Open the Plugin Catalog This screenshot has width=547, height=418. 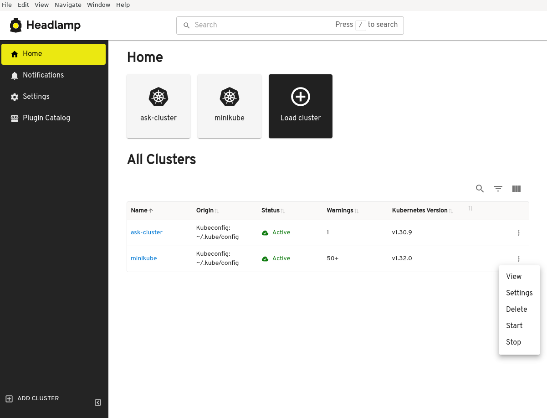tap(54, 118)
